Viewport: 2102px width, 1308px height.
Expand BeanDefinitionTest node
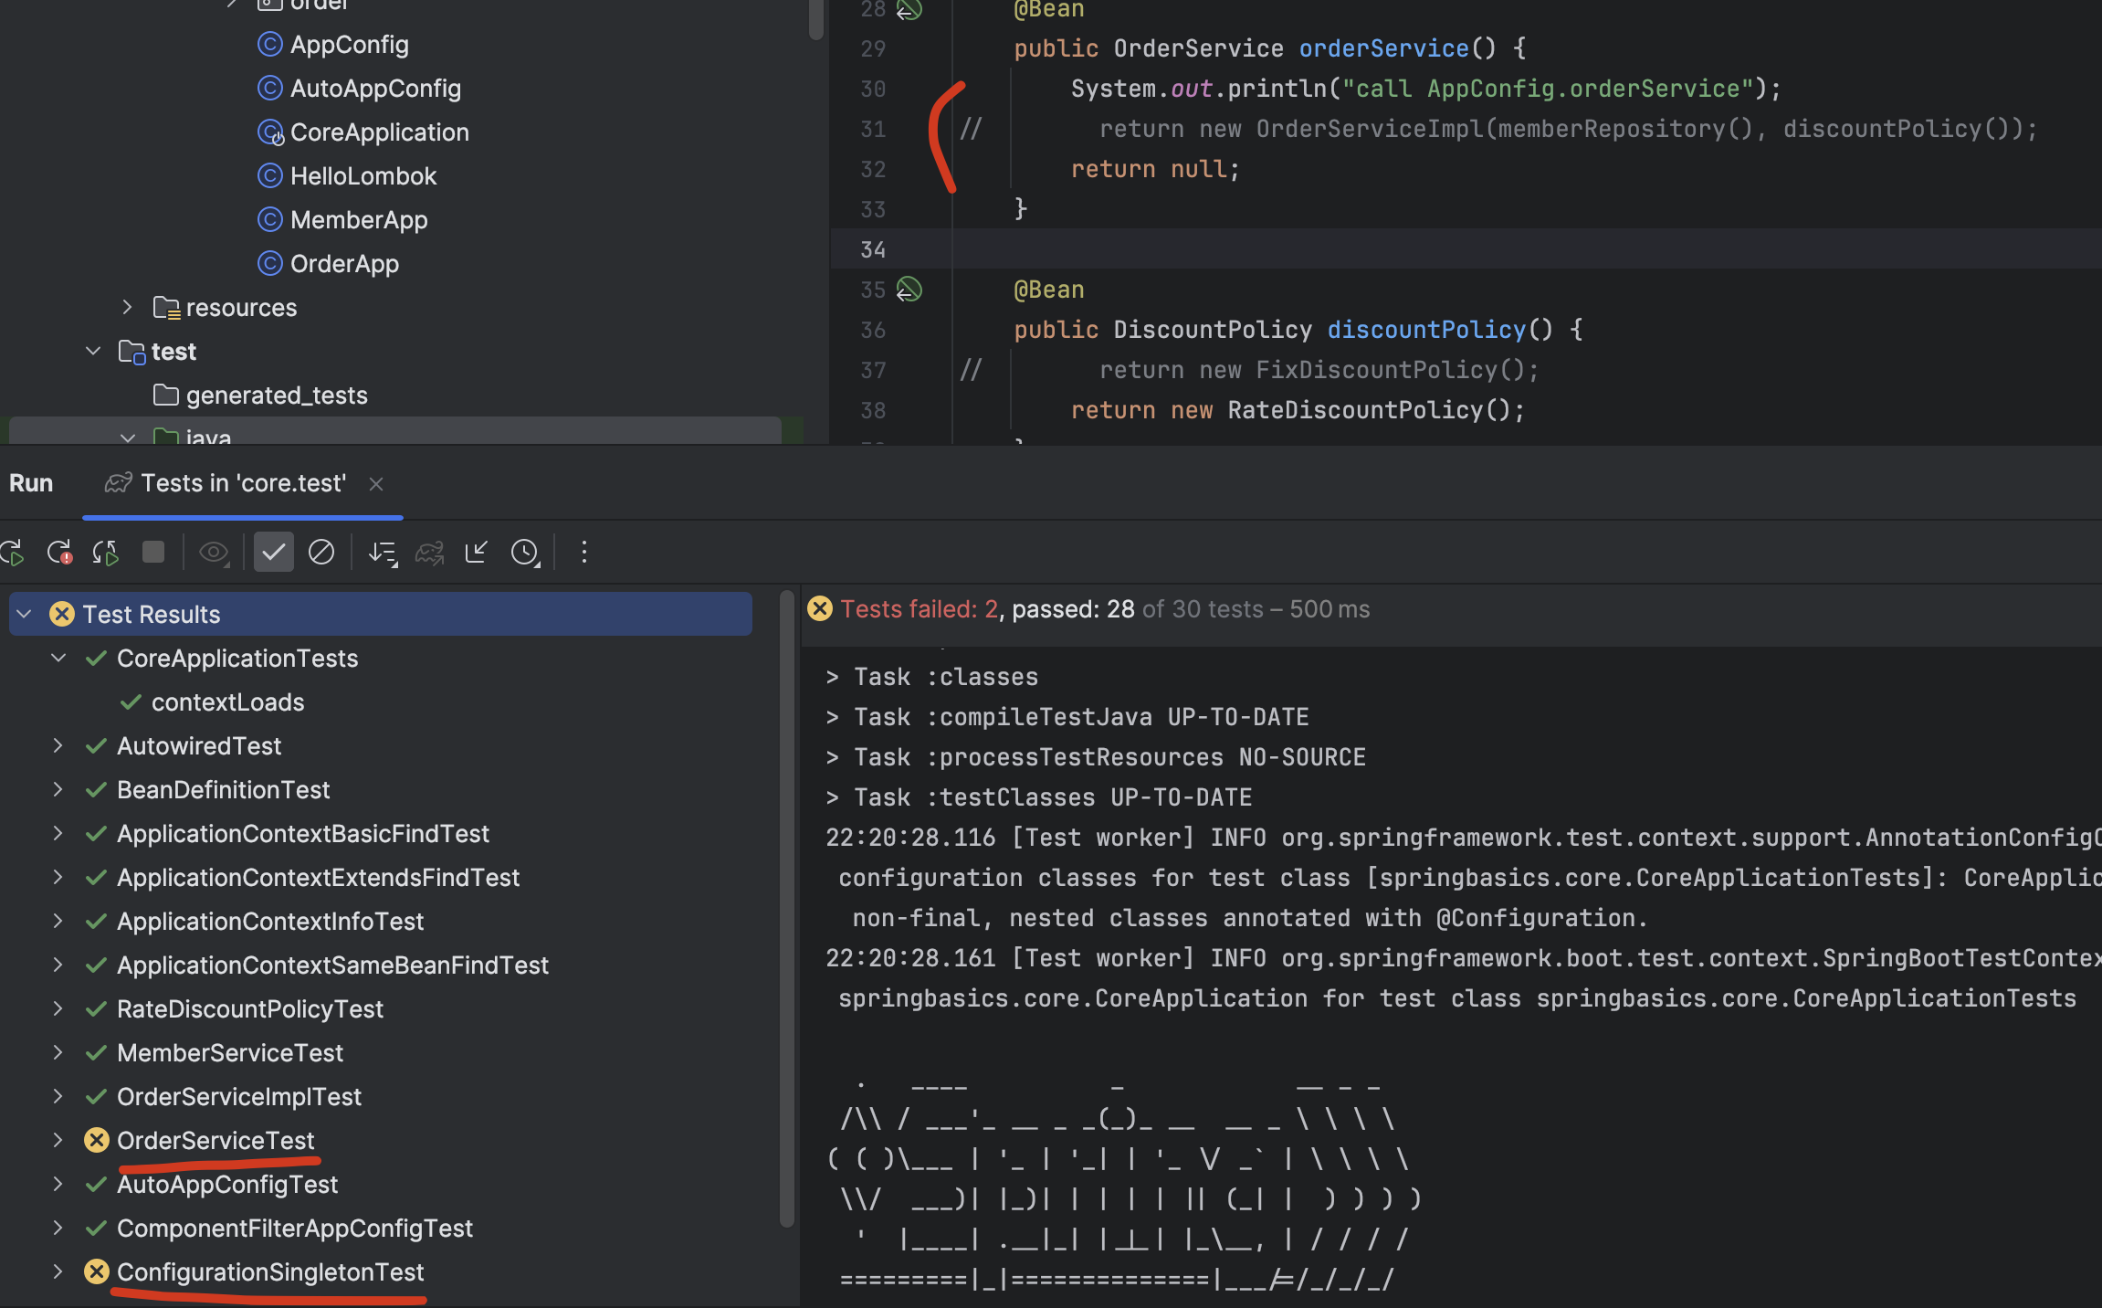click(58, 790)
